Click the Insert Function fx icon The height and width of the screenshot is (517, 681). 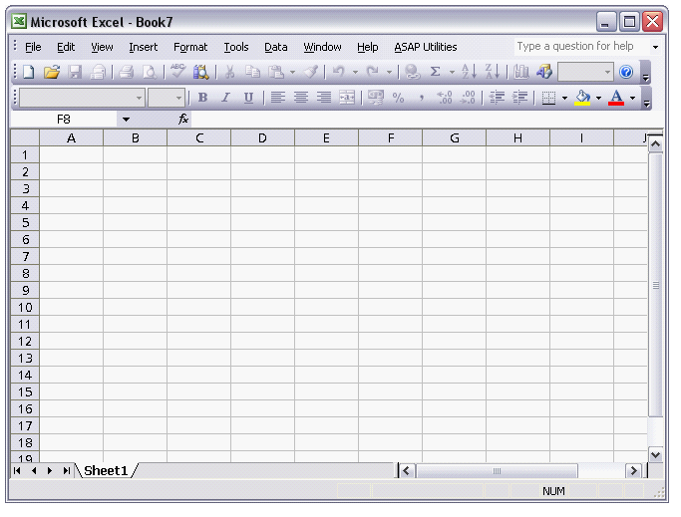coord(183,119)
